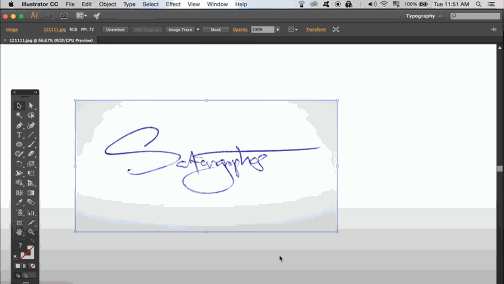Pick the Type tool
The image size is (504, 284).
coord(19,135)
